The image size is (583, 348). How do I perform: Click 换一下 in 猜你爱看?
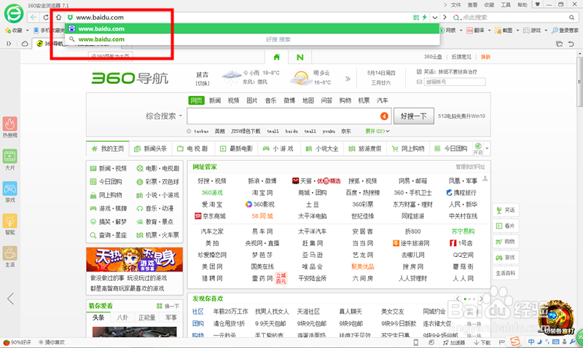pyautogui.click(x=168, y=306)
